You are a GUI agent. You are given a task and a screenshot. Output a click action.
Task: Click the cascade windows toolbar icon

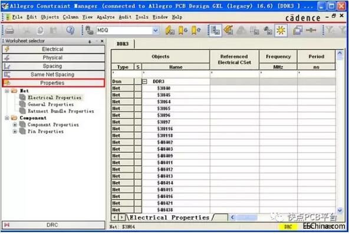pos(298,30)
